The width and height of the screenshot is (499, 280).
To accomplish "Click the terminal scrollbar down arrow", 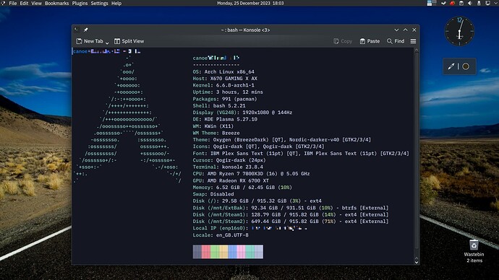I will (x=417, y=262).
